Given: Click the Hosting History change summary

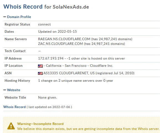Looking at the screenshot, I should (76, 81).
